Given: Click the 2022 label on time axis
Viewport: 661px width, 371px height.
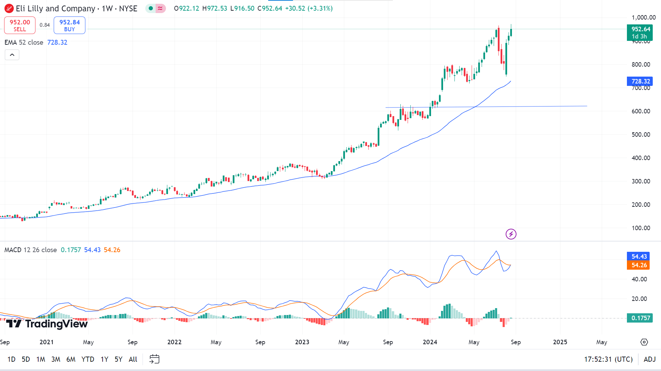Looking at the screenshot, I should coord(174,342).
